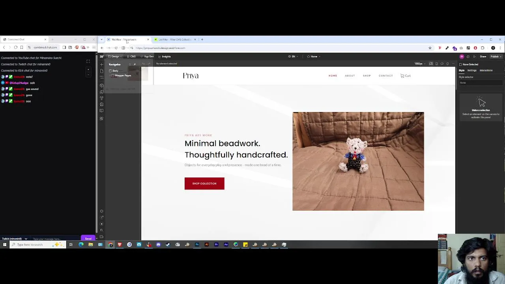Switch to CMS tab in Webflow
This screenshot has height=284, width=505.
coord(131,56)
